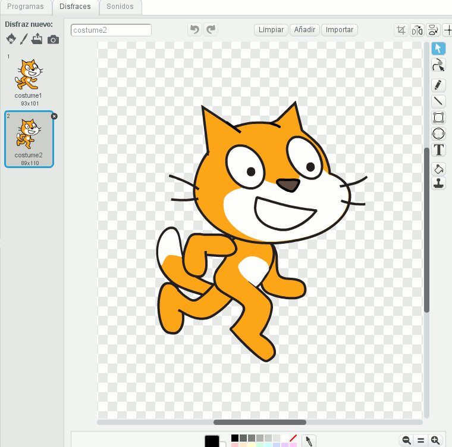Click the 'Disfraz nuevo:' label

tap(29, 24)
